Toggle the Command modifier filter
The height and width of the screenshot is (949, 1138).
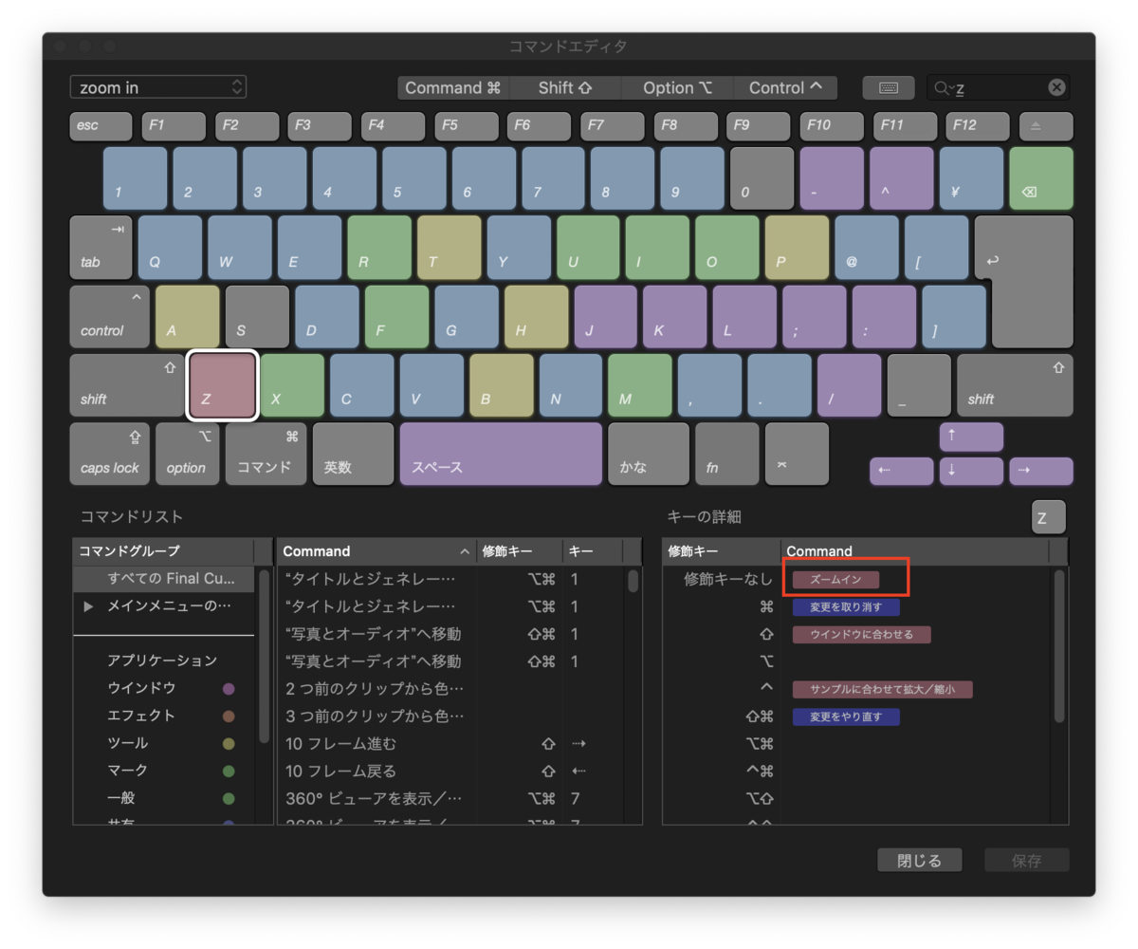pyautogui.click(x=453, y=86)
